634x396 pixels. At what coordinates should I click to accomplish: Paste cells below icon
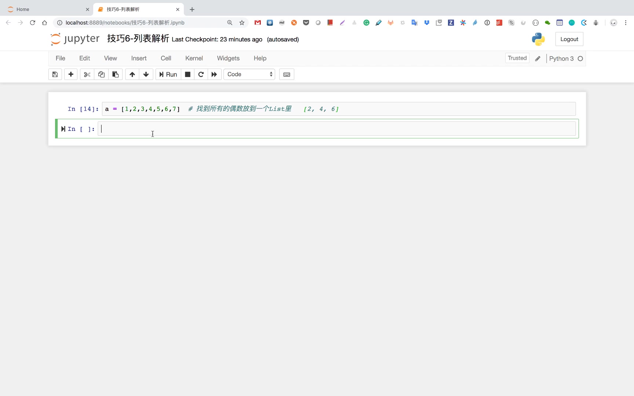coord(115,74)
